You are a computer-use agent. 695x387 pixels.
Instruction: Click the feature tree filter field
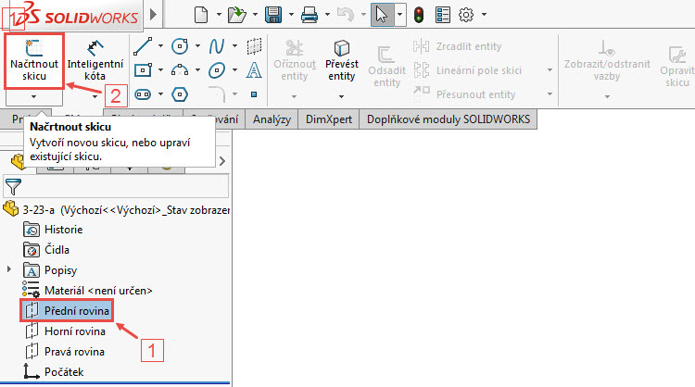click(116, 186)
